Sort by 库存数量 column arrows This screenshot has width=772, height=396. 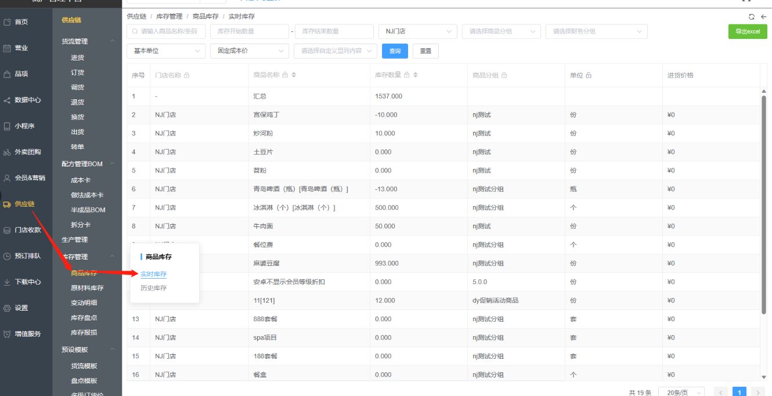click(x=416, y=75)
